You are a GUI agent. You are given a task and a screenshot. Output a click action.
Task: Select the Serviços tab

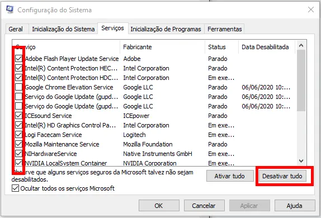pyautogui.click(x=112, y=29)
